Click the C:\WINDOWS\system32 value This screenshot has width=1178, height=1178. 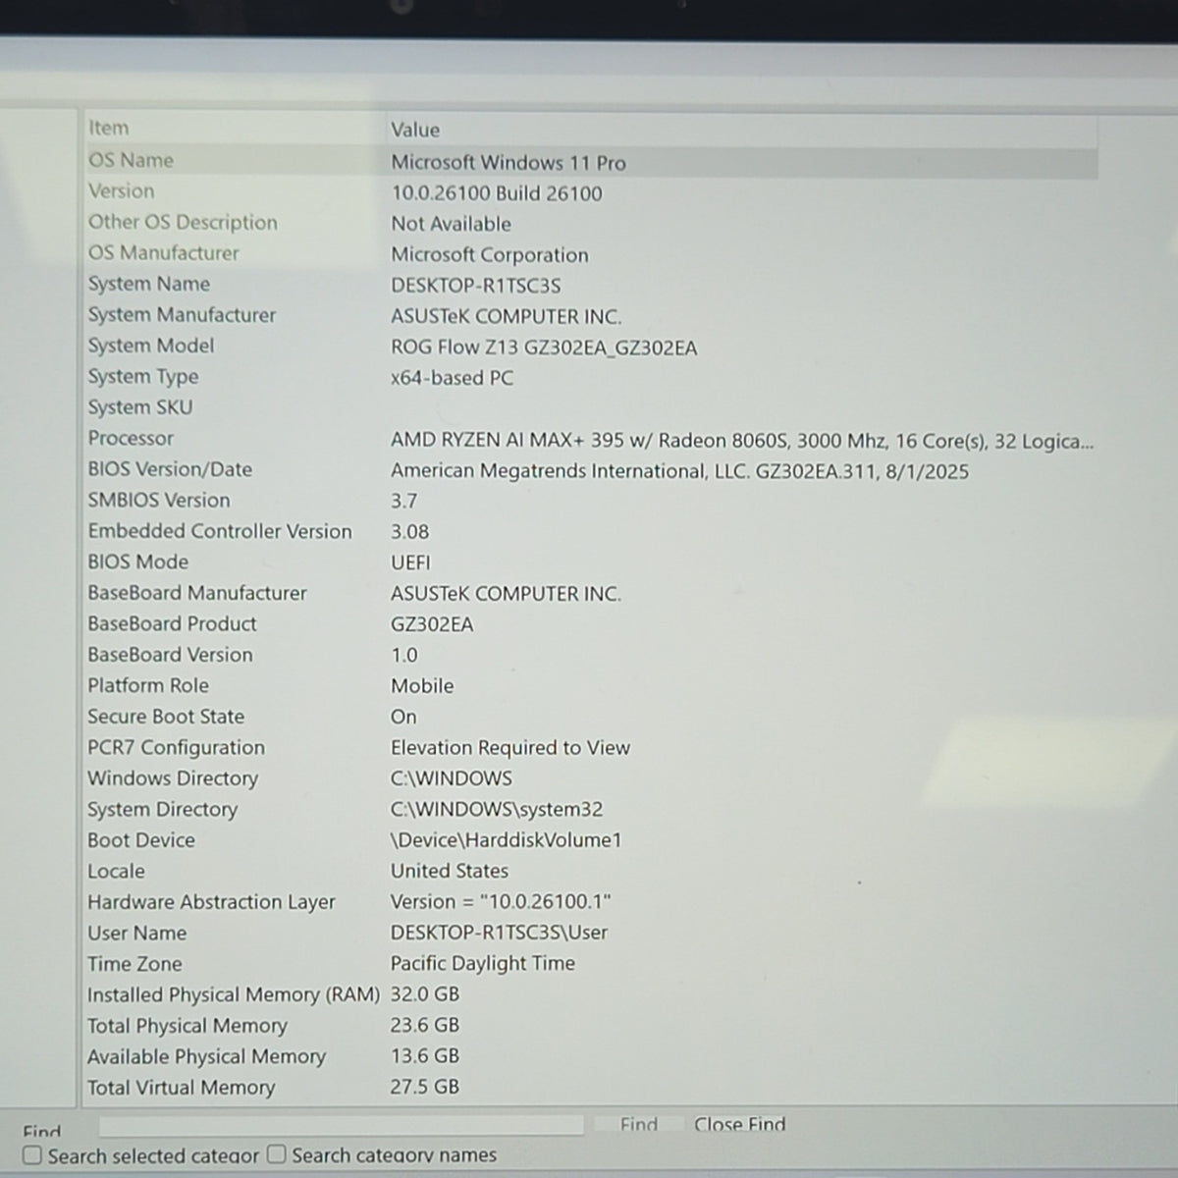click(497, 810)
